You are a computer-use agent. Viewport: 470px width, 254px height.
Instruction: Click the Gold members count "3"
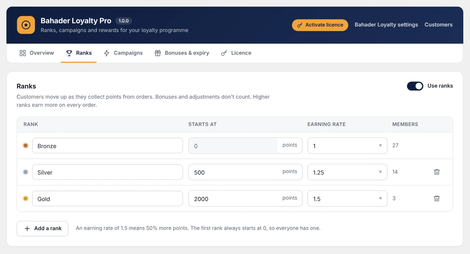pos(394,199)
